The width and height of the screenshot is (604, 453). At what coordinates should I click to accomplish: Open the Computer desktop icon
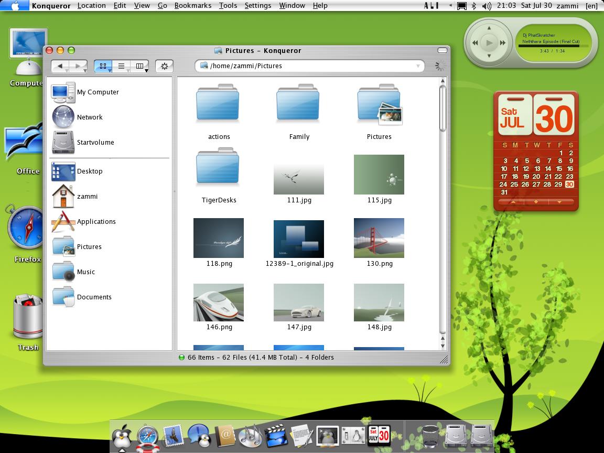click(27, 58)
